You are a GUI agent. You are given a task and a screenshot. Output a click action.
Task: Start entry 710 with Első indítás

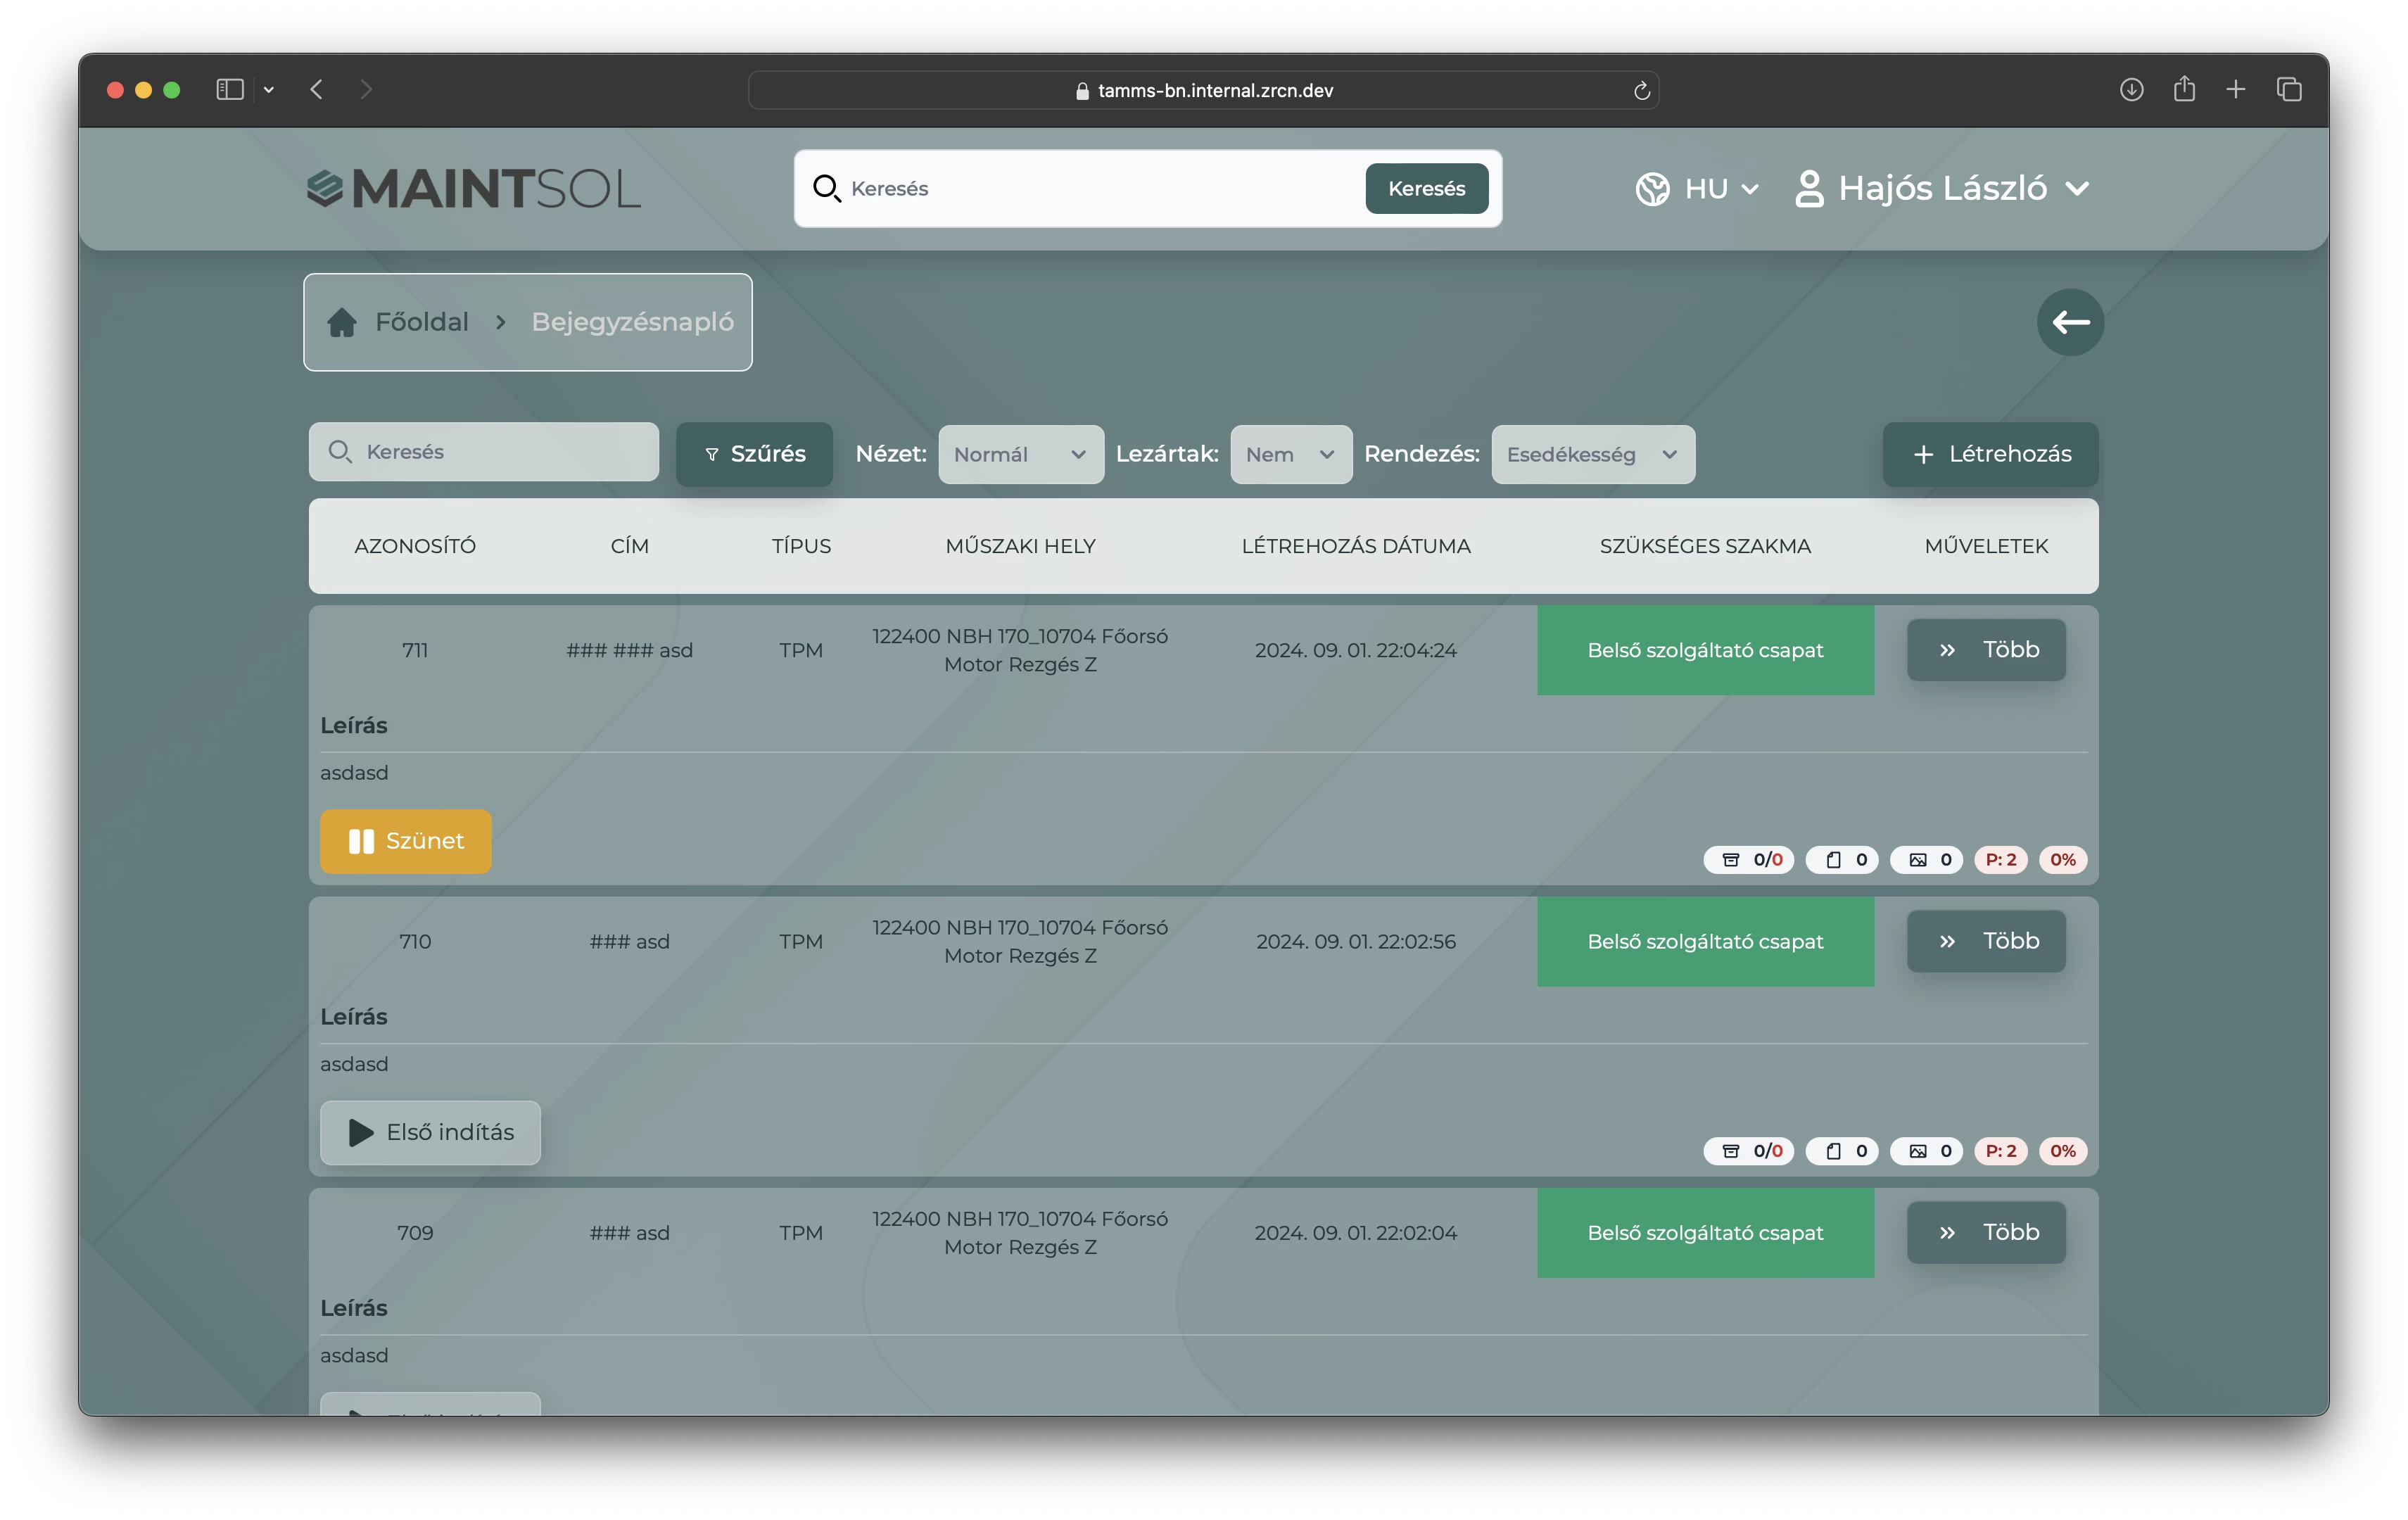point(430,1132)
